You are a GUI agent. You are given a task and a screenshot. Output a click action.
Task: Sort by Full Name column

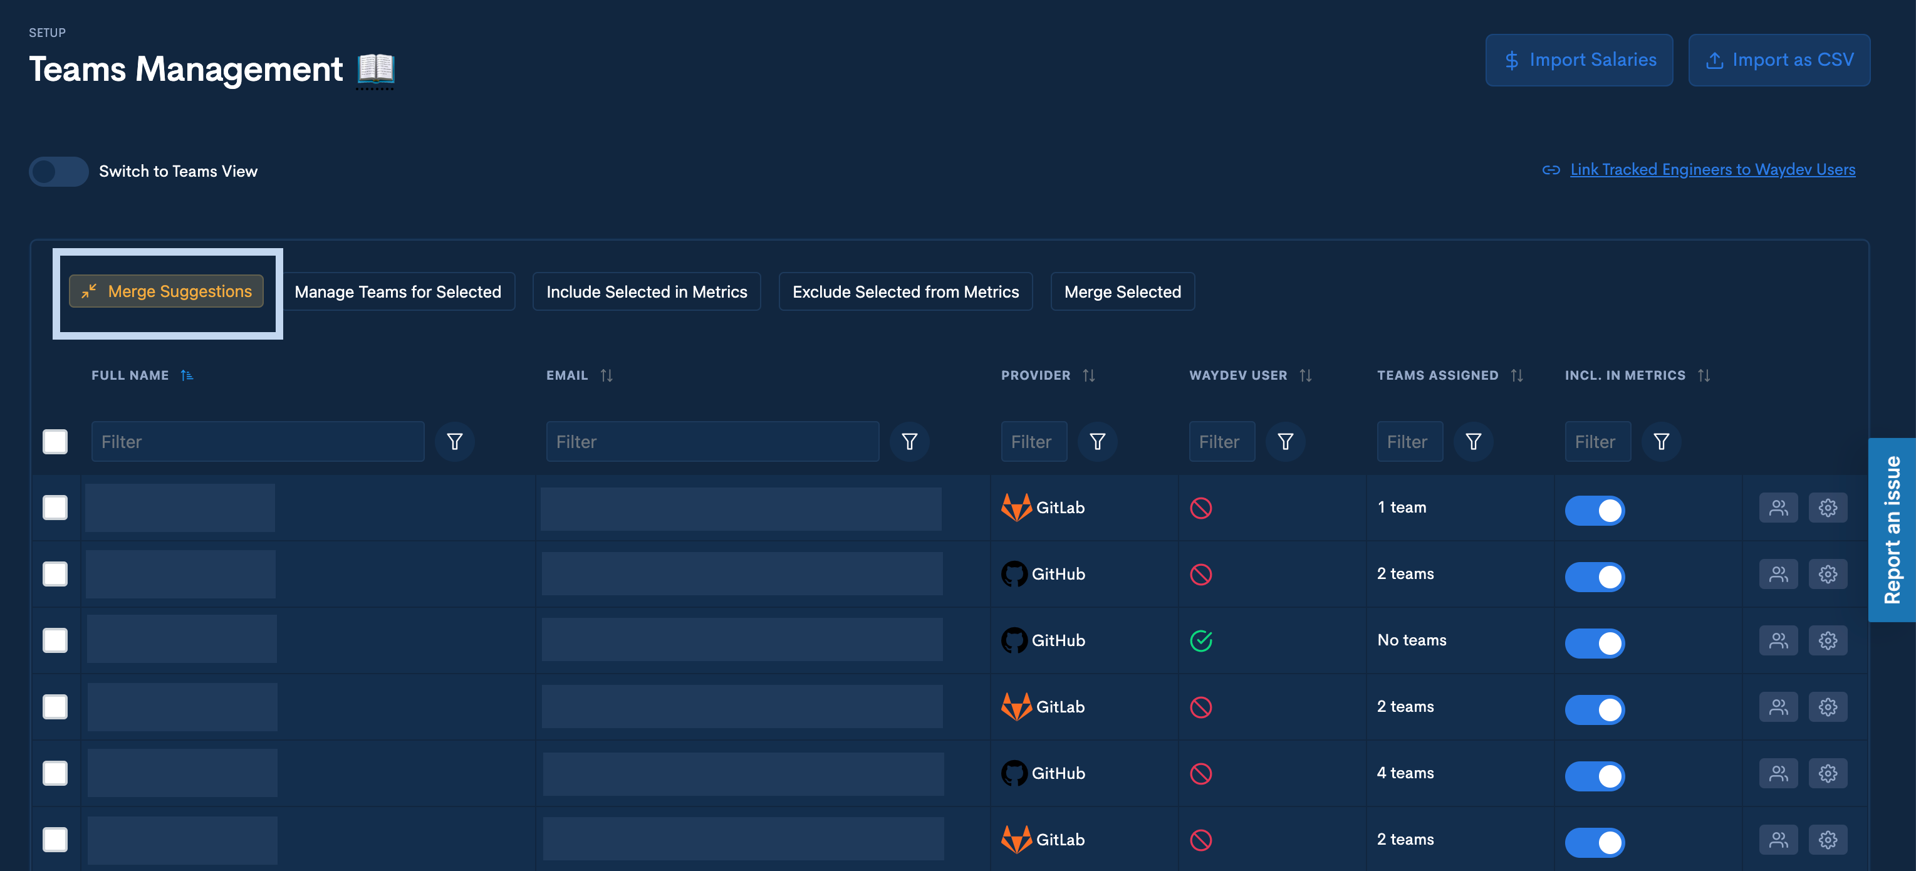[187, 375]
